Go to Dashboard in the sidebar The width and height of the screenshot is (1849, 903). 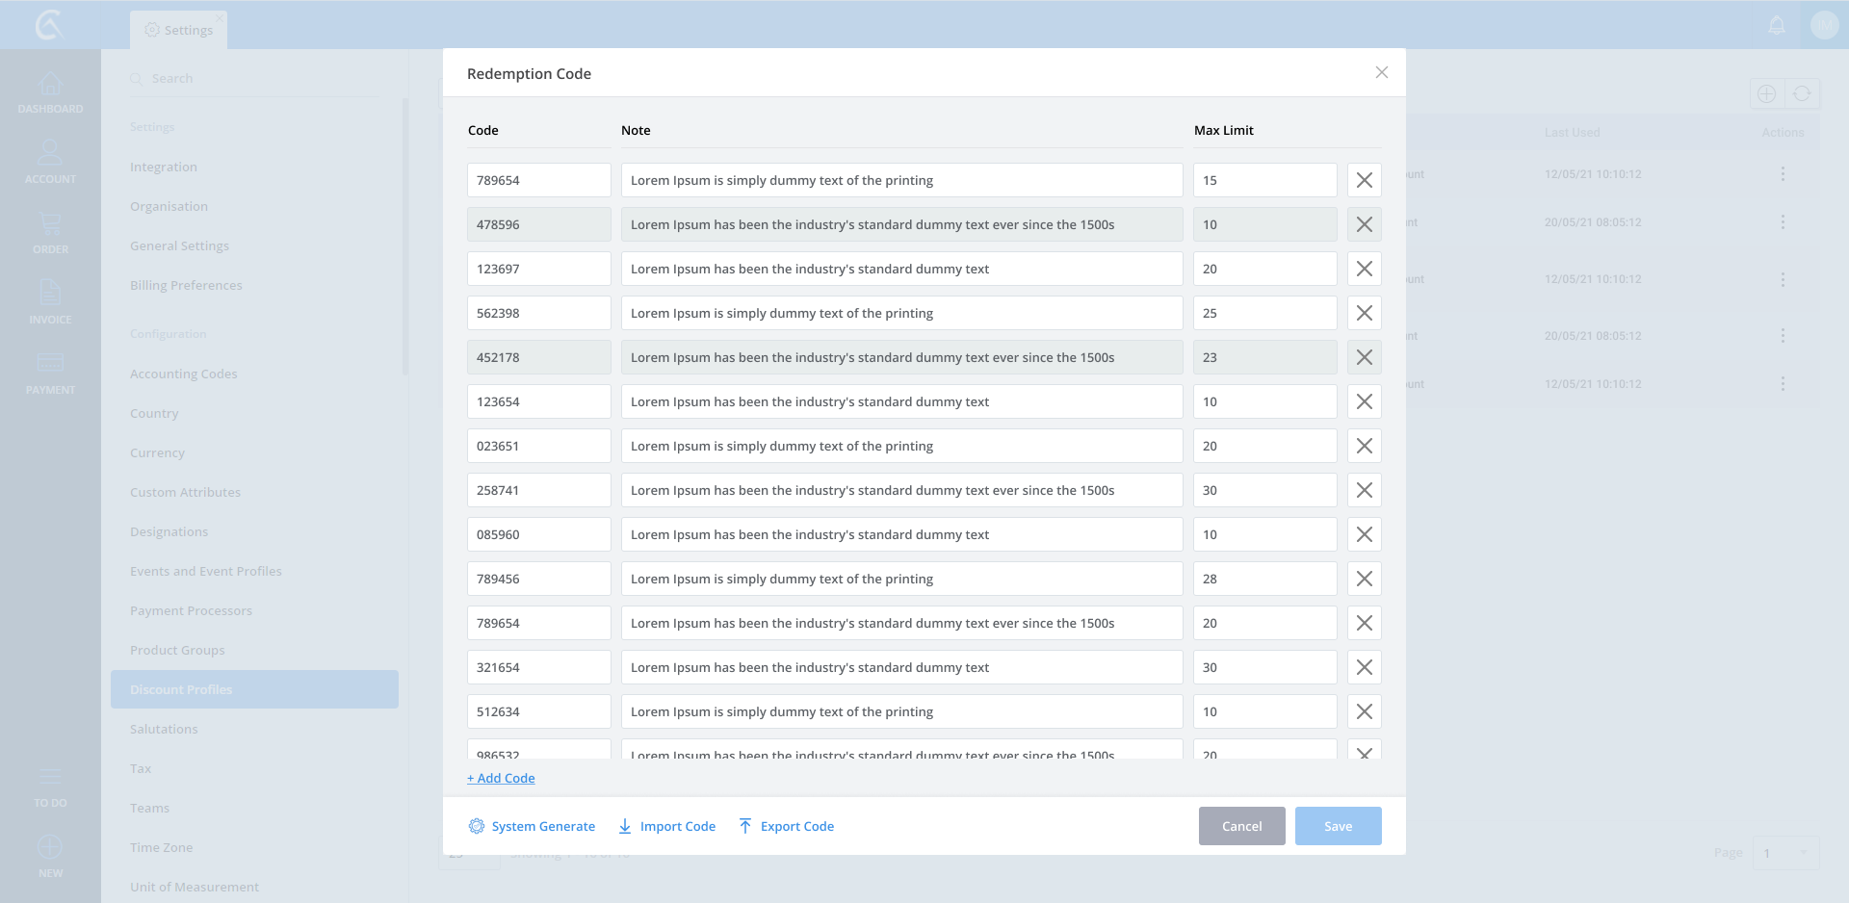50,93
